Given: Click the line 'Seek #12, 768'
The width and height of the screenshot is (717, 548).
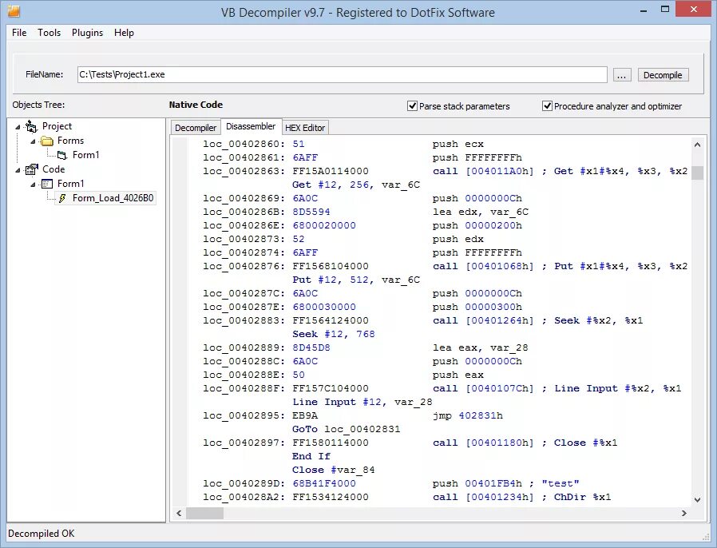Looking at the screenshot, I should [x=334, y=335].
